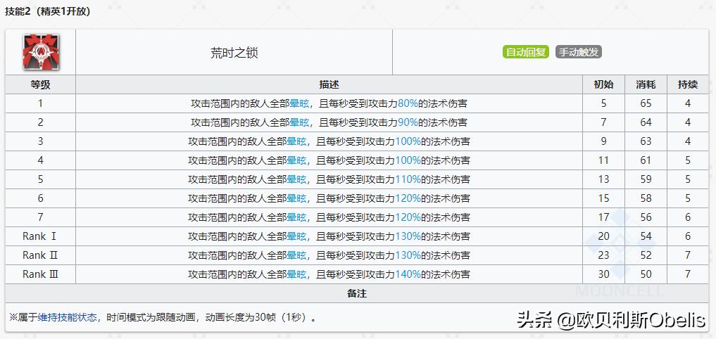
Task: Click the initial value 11 in level 4 row
Action: 603,160
